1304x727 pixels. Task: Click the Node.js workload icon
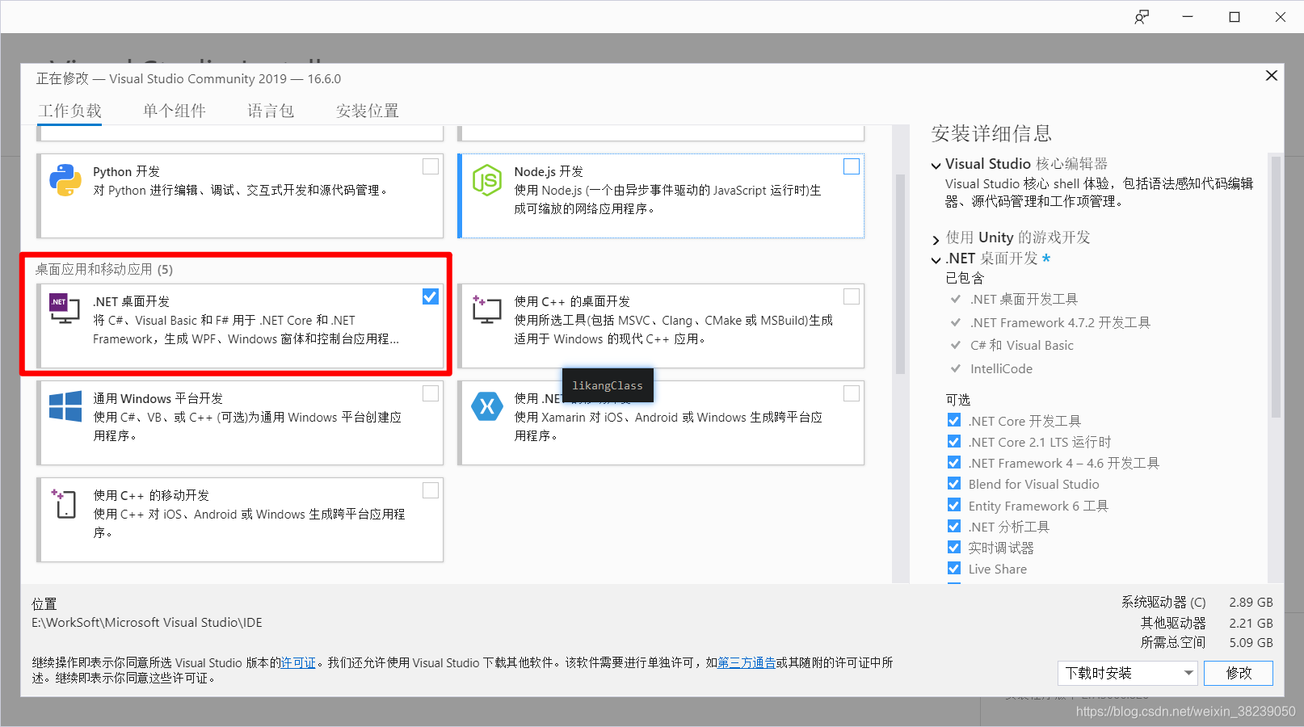(x=487, y=180)
